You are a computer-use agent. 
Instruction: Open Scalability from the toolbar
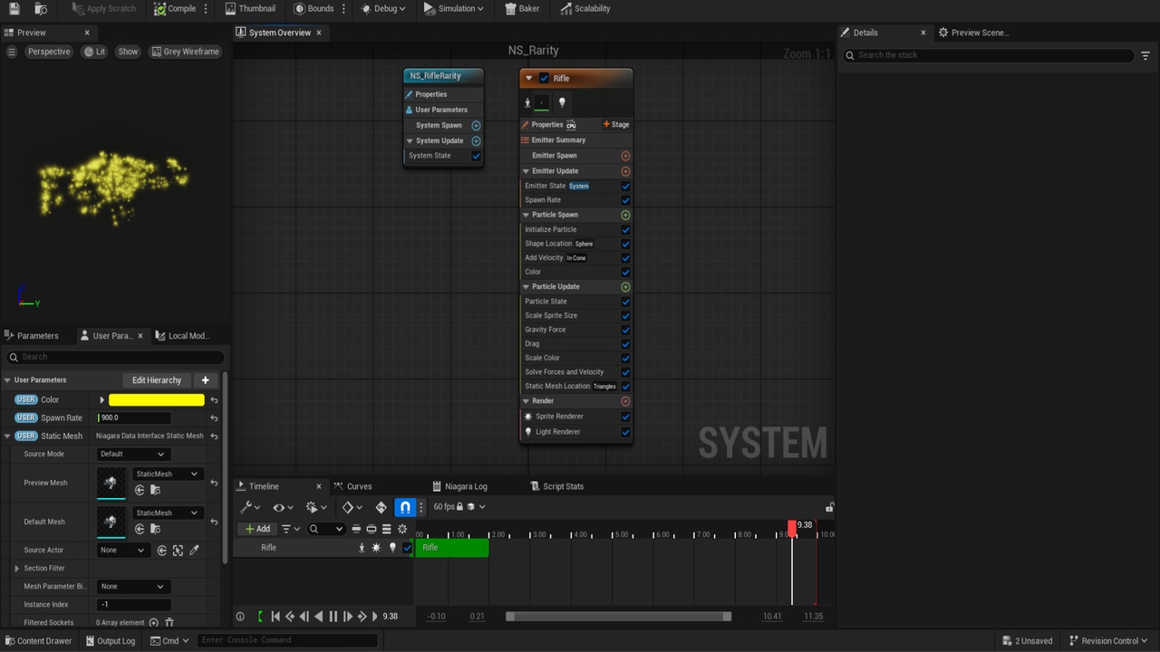[x=585, y=8]
